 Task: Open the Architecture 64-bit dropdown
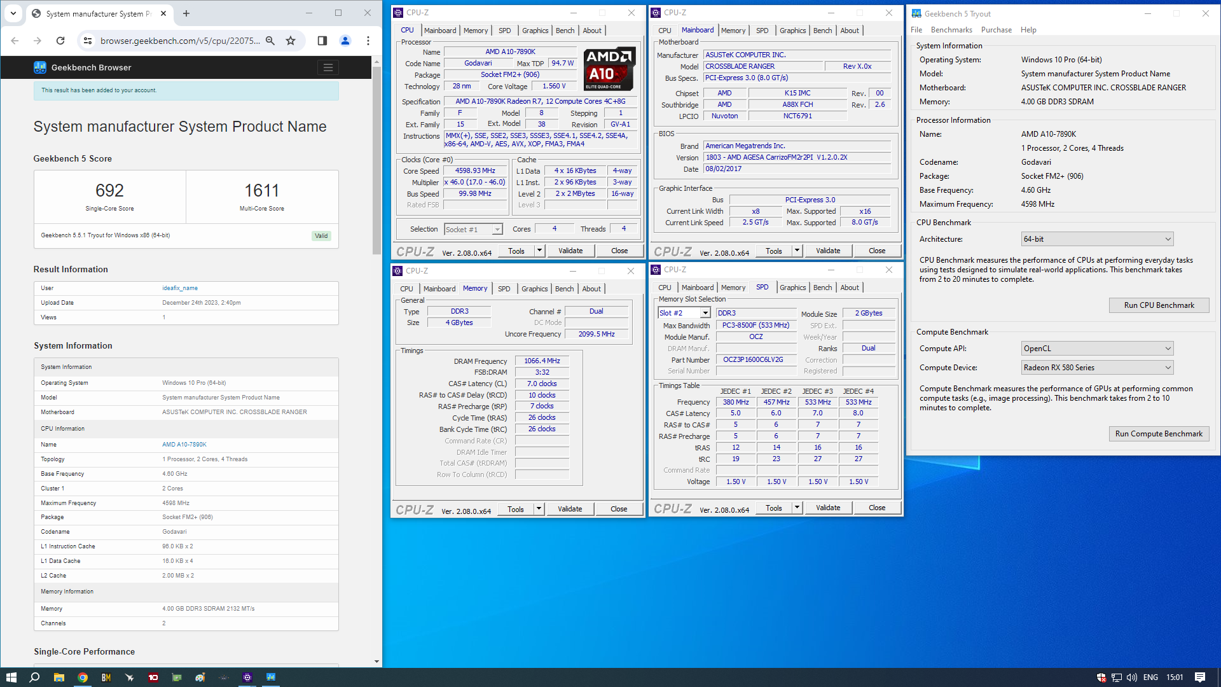point(1097,239)
